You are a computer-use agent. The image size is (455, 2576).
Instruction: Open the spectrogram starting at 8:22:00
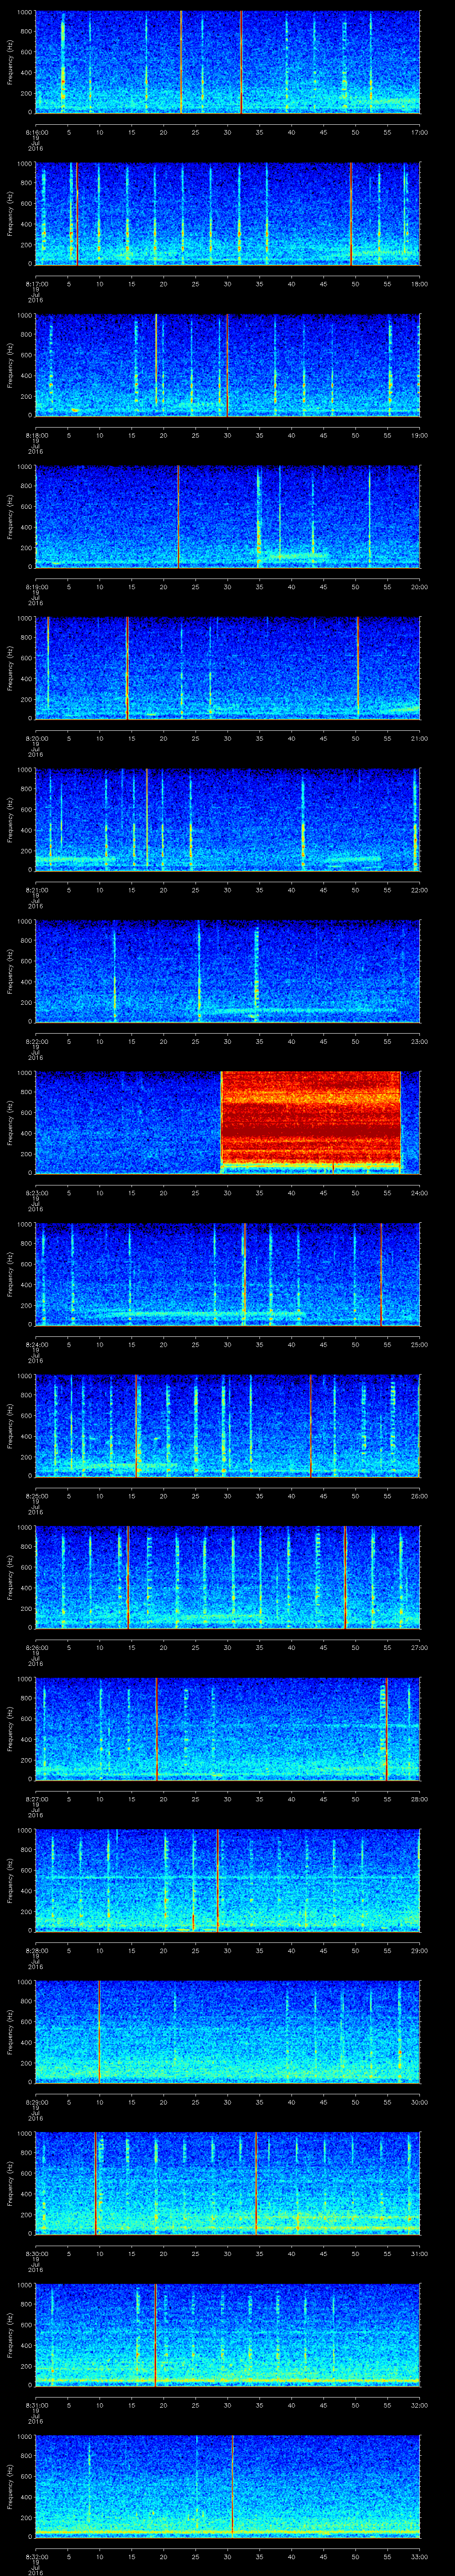pos(228,971)
